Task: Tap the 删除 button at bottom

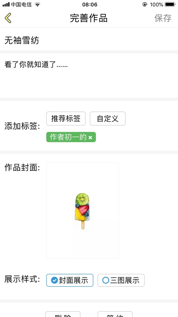Action: click(x=63, y=314)
